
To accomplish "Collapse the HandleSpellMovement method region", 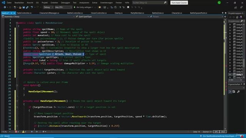I will (17, 101).
